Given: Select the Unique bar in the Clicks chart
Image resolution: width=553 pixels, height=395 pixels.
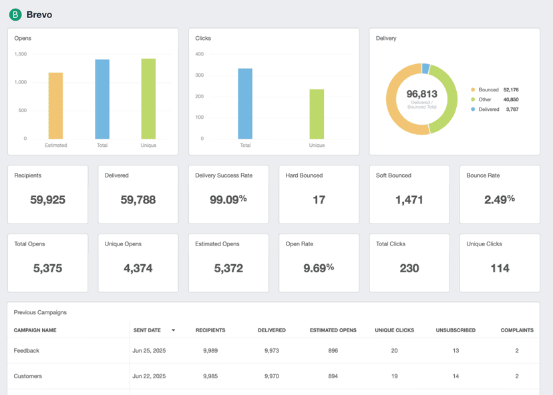Looking at the screenshot, I should [x=316, y=113].
